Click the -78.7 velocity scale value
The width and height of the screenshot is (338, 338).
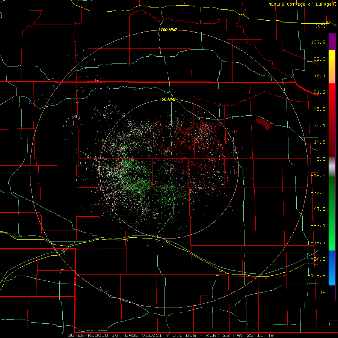318,243
